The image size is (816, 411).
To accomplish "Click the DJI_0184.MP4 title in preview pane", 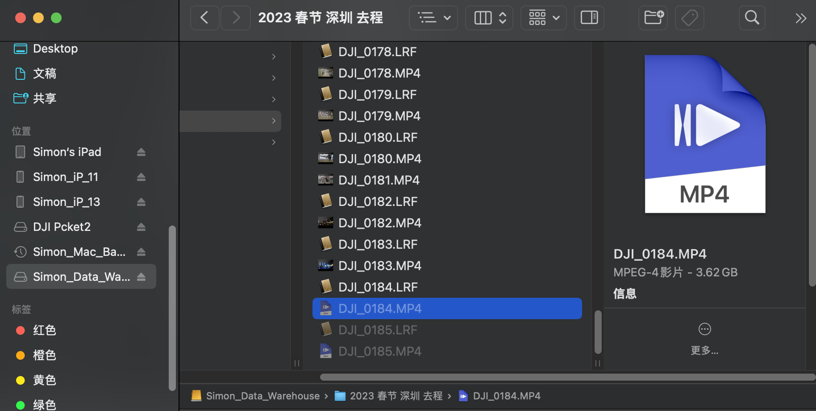I will [660, 254].
